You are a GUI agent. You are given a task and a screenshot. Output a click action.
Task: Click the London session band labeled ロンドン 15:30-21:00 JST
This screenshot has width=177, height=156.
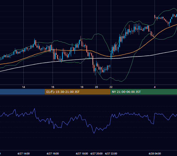[78, 92]
